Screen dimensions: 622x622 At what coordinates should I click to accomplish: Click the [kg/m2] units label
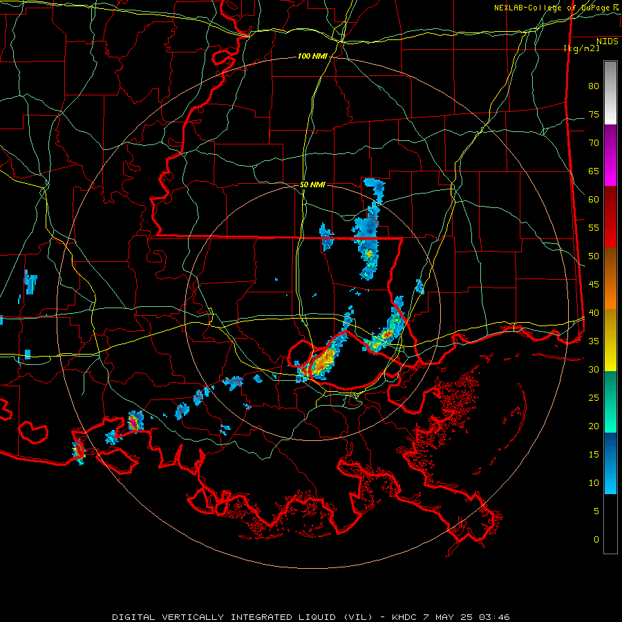pos(582,48)
